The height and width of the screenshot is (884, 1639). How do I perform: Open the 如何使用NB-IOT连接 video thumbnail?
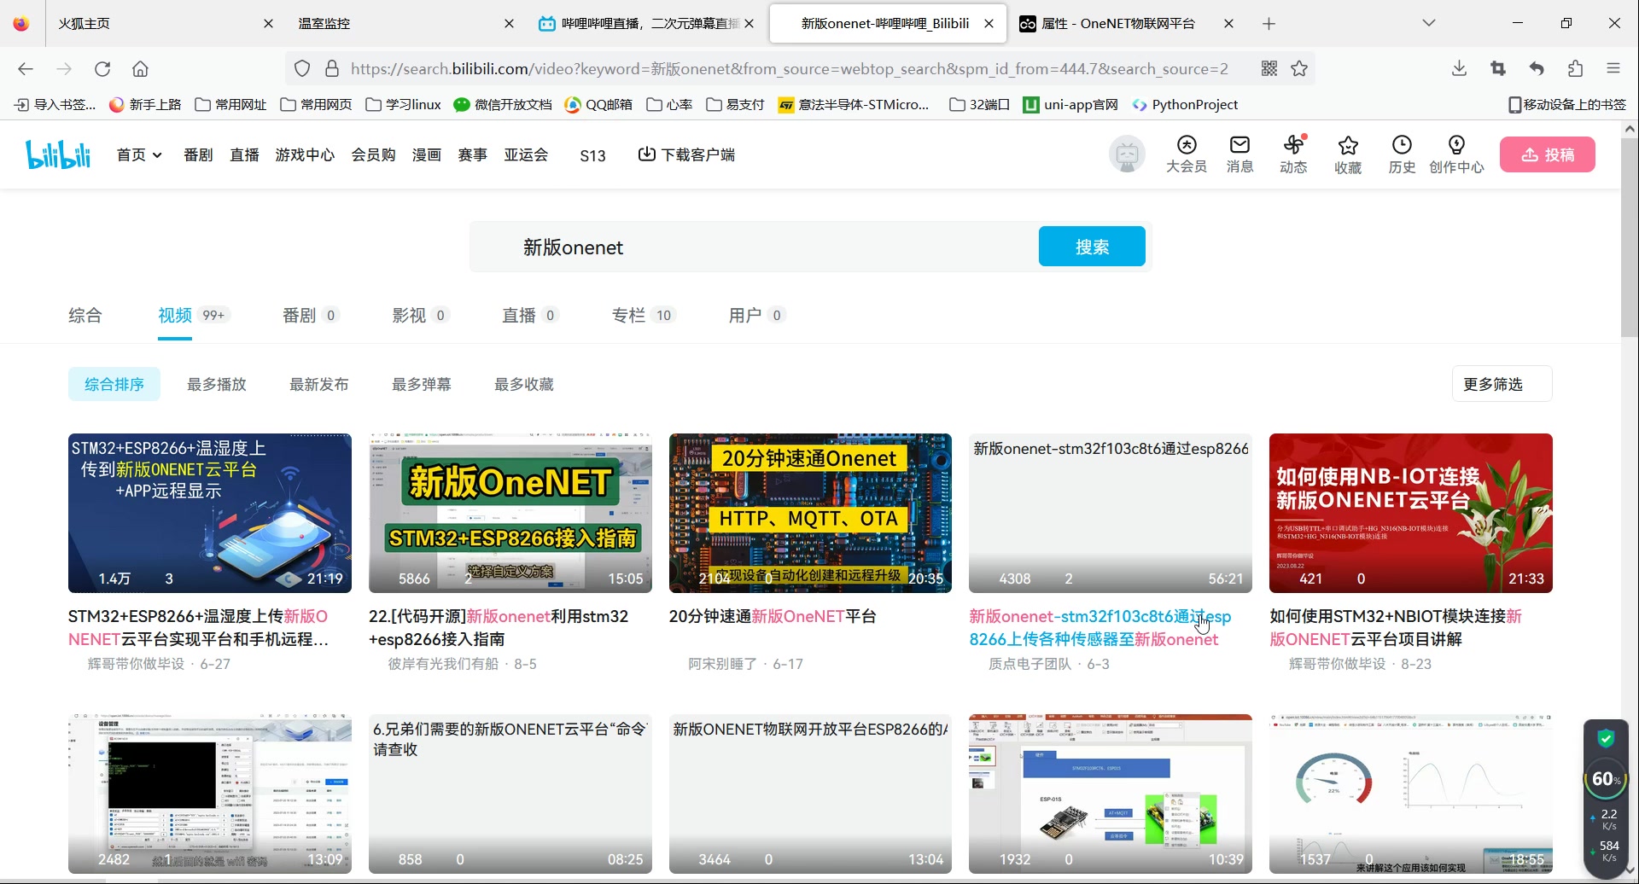point(1410,513)
